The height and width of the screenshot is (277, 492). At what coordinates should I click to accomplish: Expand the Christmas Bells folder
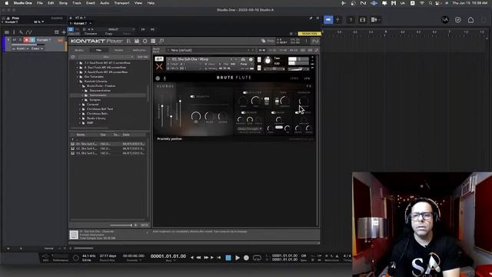[80, 113]
